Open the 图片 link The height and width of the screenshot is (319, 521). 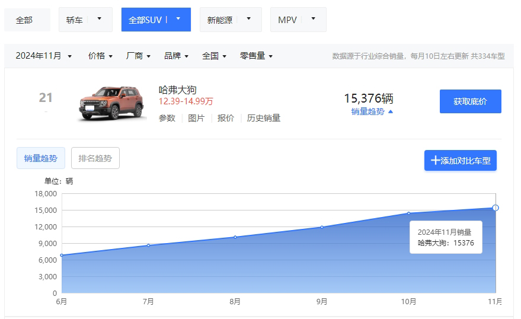click(196, 118)
